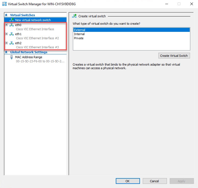Screen dimensions: 198x188
Task: Click the Virtual Switches section header
Action: (23, 15)
